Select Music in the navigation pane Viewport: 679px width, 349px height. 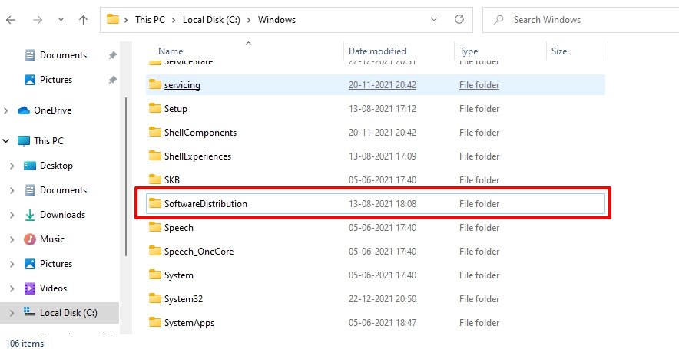(x=52, y=239)
